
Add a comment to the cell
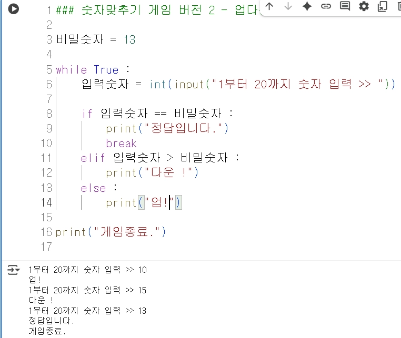pos(345,6)
